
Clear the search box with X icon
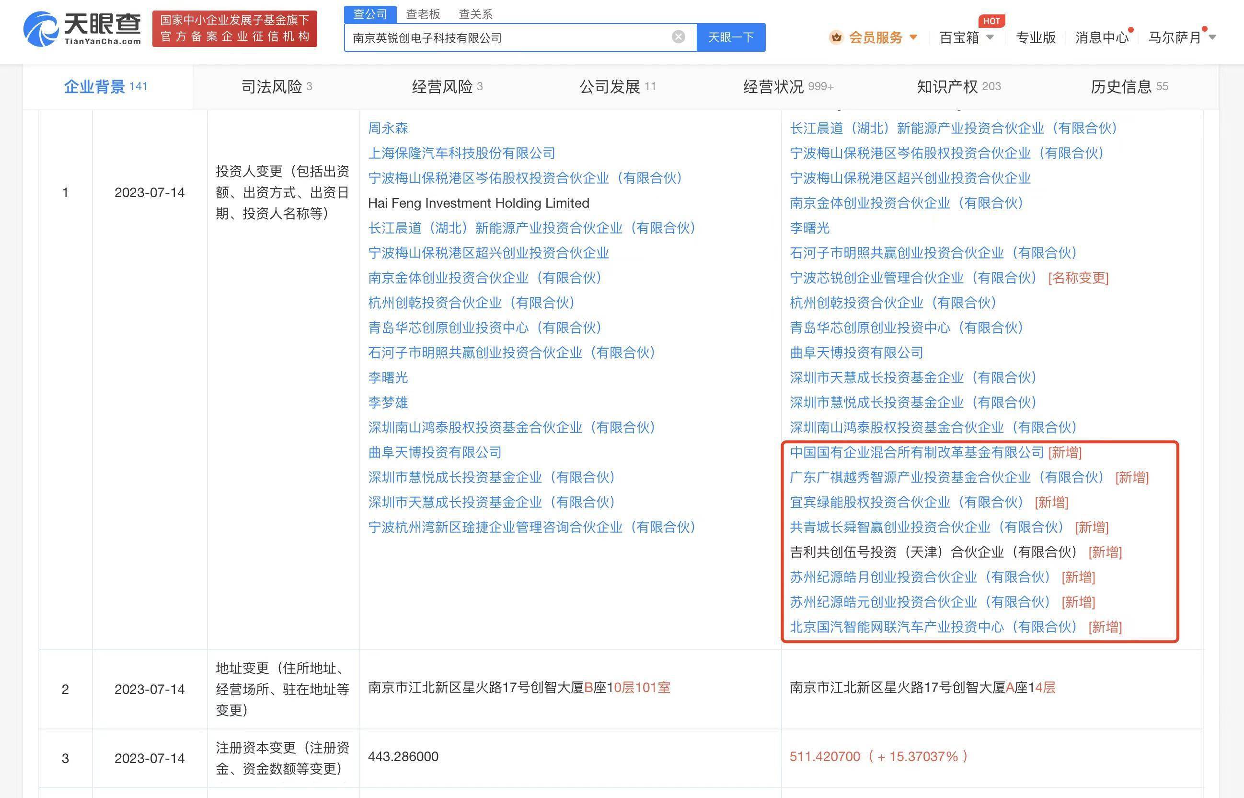[678, 37]
